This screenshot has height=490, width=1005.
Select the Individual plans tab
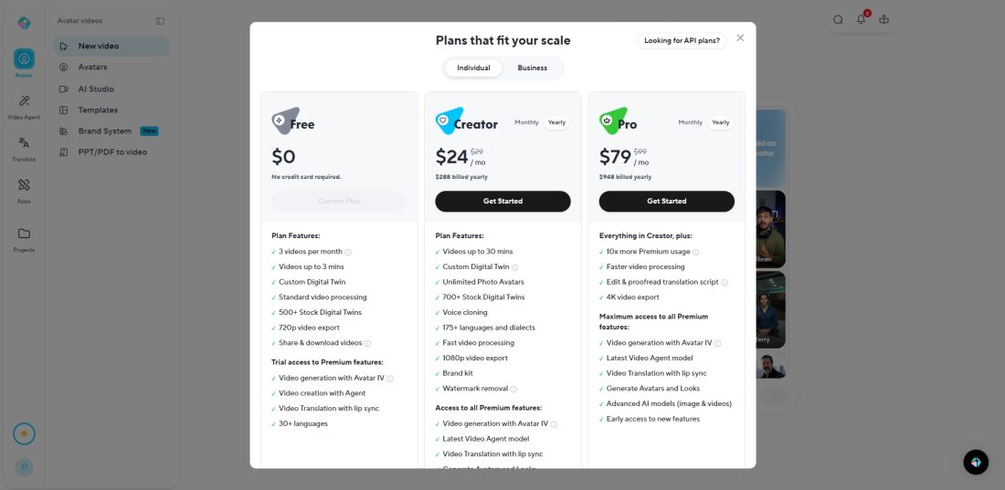(x=473, y=68)
